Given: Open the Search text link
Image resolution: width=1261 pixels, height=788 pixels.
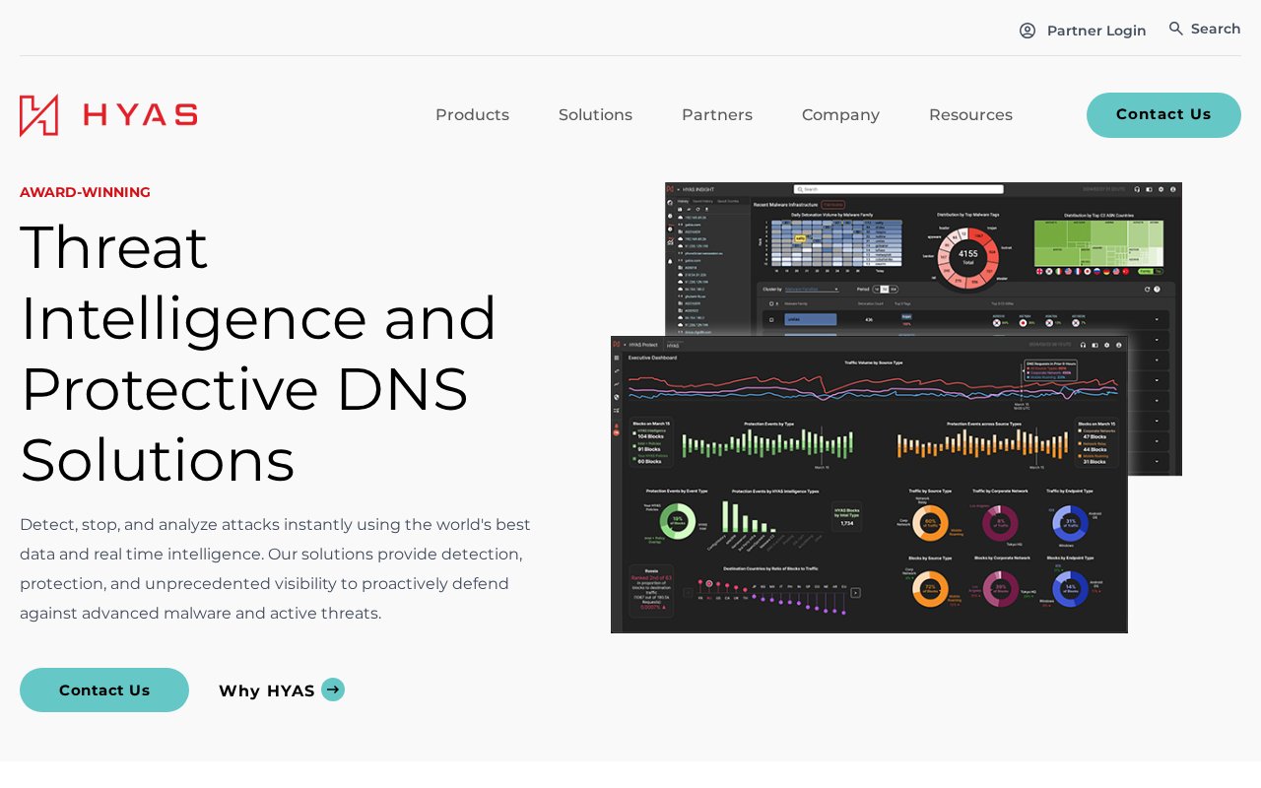Looking at the screenshot, I should point(1216,29).
